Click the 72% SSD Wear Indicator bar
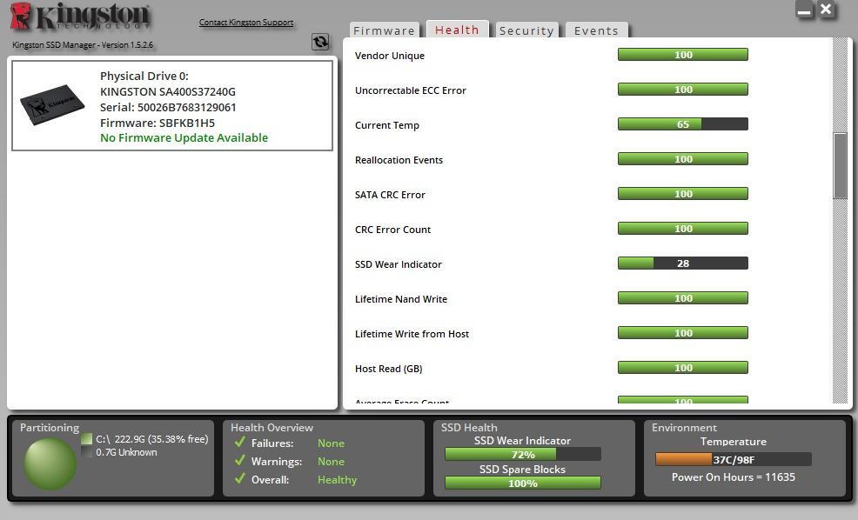The width and height of the screenshot is (858, 520). pos(523,455)
